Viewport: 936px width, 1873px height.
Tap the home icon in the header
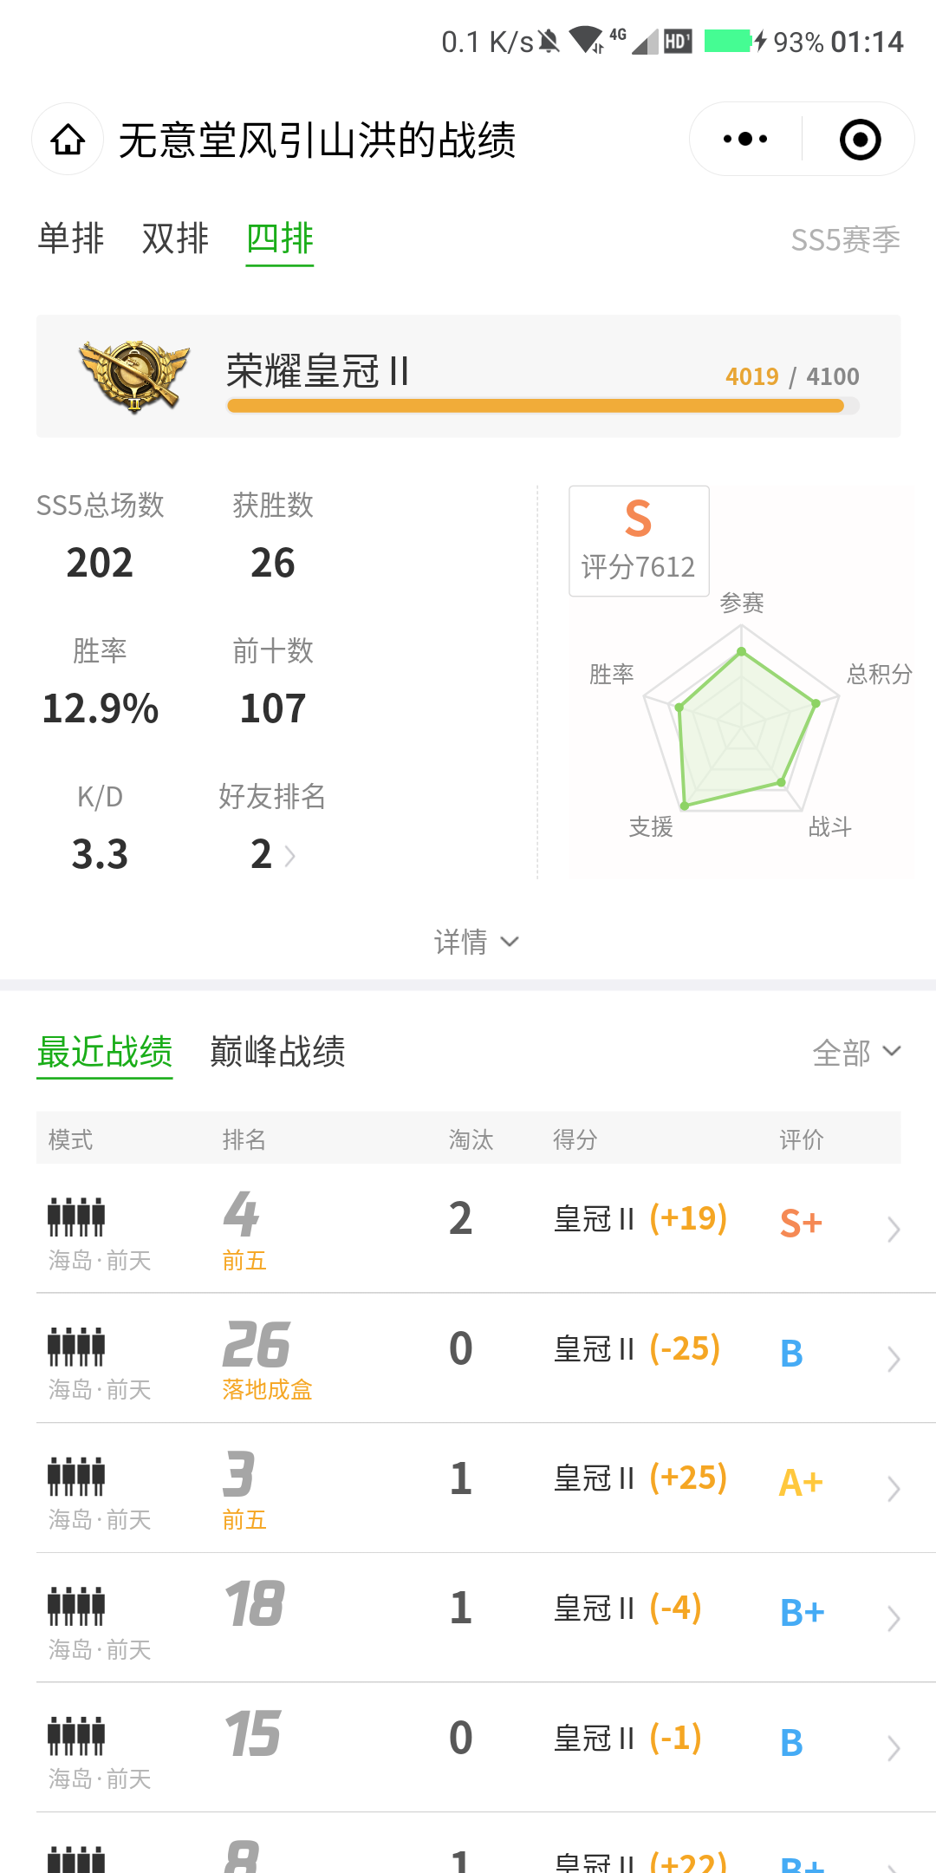click(x=68, y=139)
